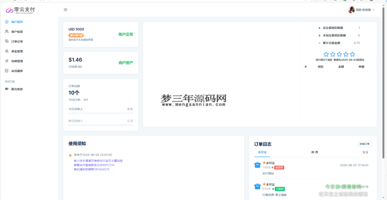Screen dimensions: 387x200
Task: Open 结算管理 via its edit icon
Action: 7,61
